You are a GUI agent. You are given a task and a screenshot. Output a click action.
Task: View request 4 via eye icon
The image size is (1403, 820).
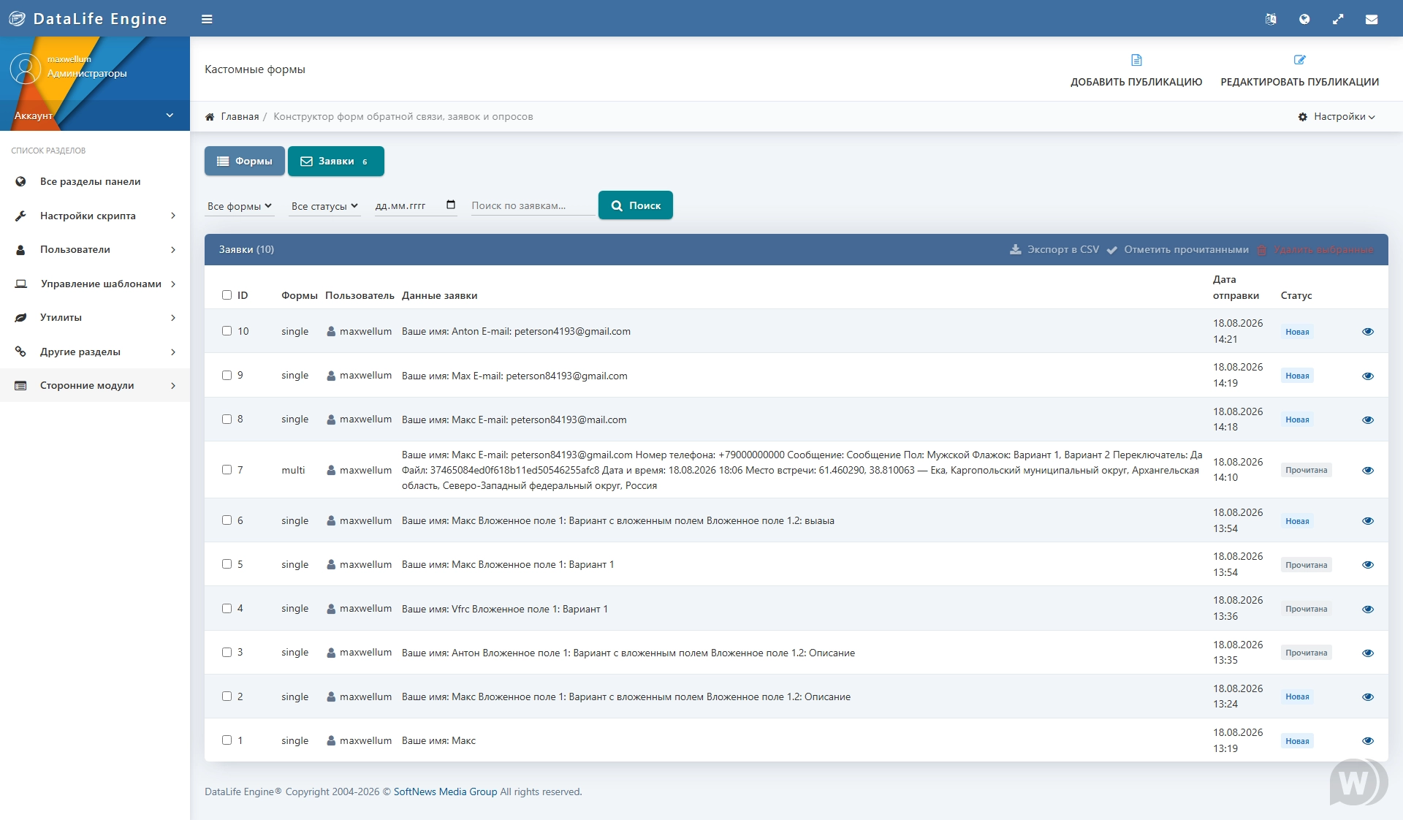pyautogui.click(x=1368, y=609)
